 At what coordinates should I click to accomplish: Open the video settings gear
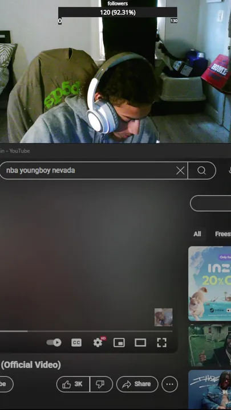tap(98, 342)
